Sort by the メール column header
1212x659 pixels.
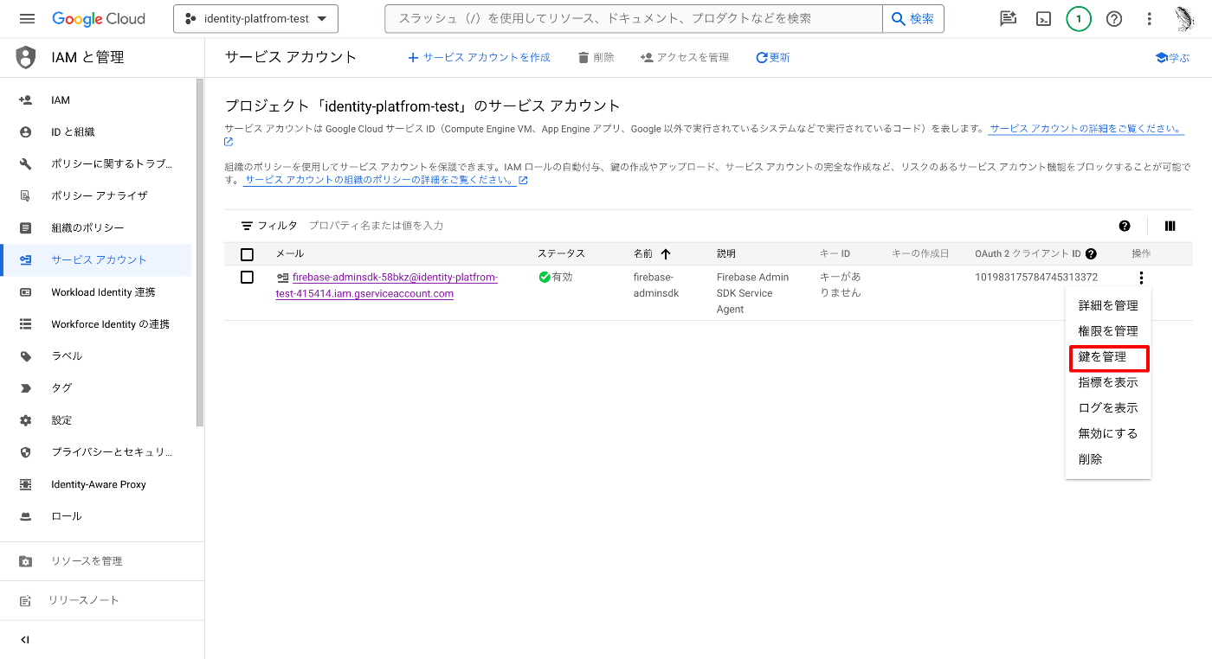tap(290, 253)
